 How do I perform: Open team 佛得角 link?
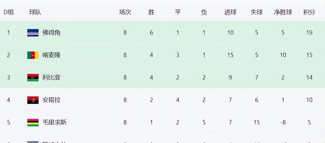pyautogui.click(x=51, y=33)
